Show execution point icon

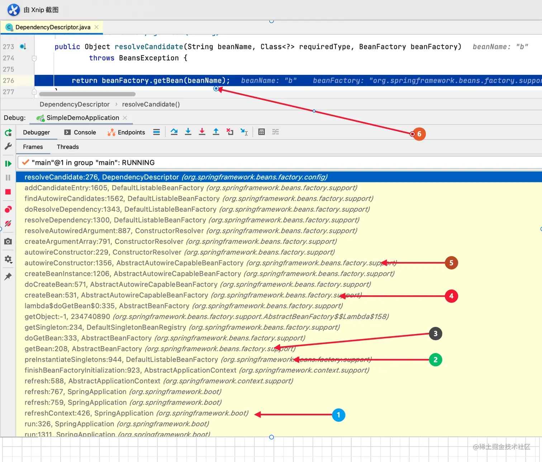click(157, 132)
